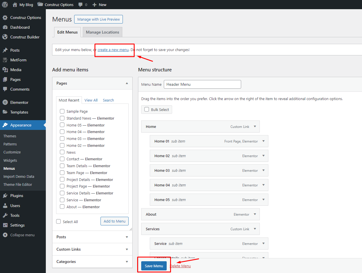Collapse the Pages accordion panel arrow
The image size is (362, 273).
coord(127,83)
